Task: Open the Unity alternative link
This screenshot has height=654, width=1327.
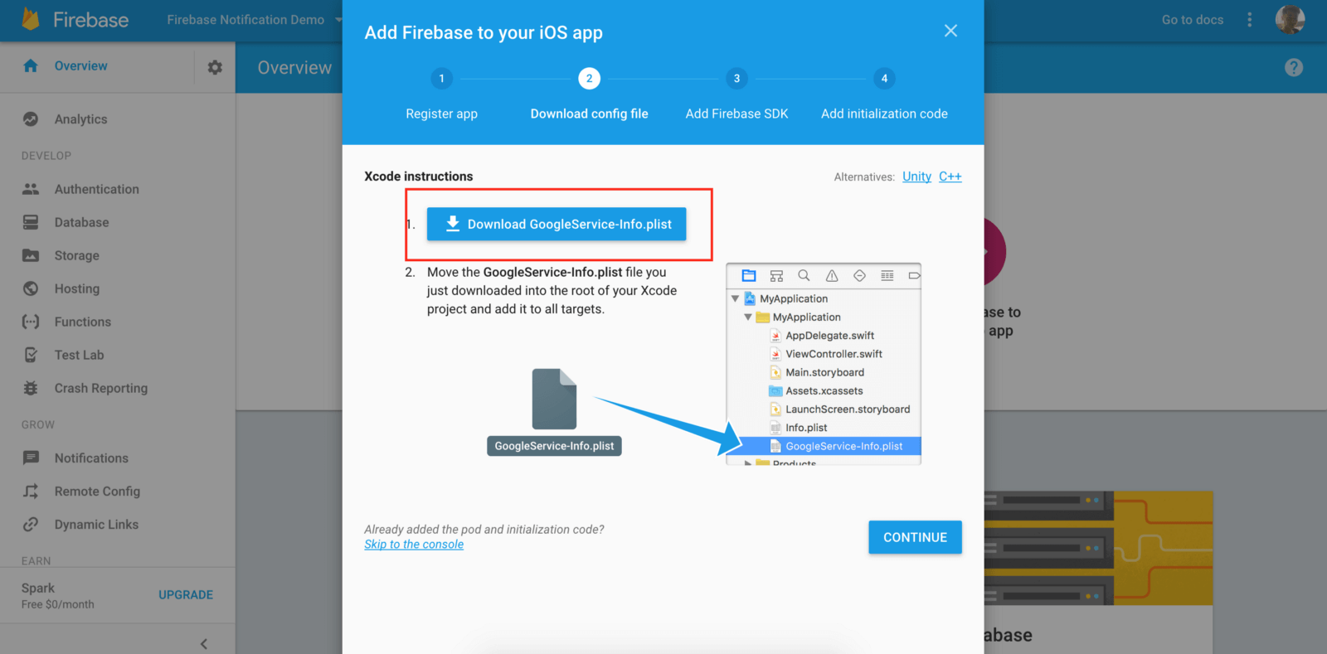Action: pos(916,177)
